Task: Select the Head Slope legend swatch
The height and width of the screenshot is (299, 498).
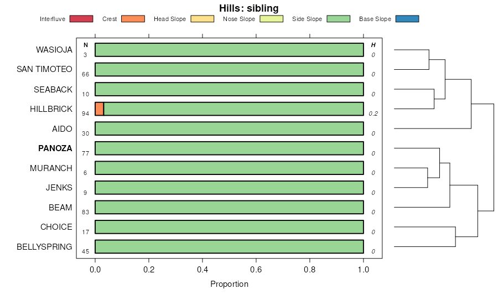Action: [x=202, y=19]
